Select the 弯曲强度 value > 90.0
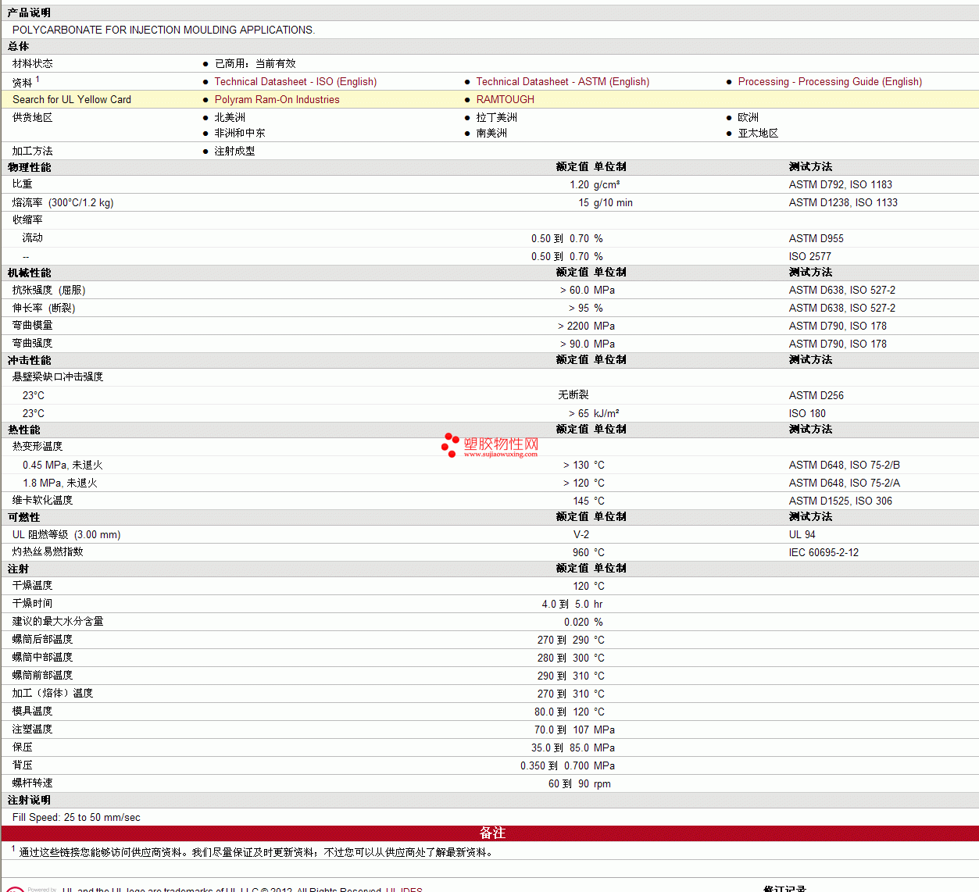The width and height of the screenshot is (979, 892). coord(574,344)
